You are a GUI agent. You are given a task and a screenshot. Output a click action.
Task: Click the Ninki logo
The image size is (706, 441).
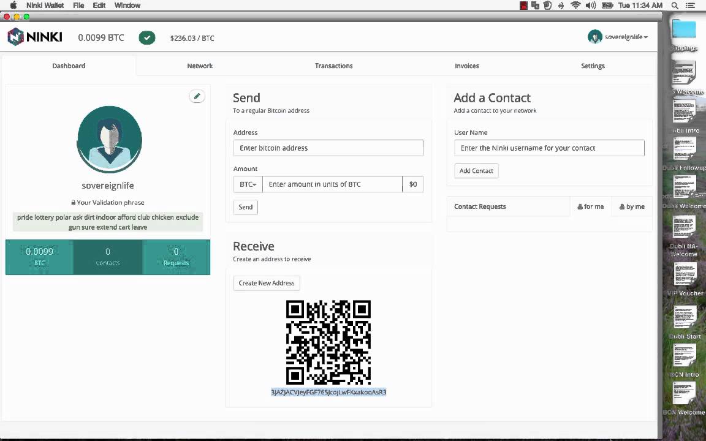pos(35,37)
